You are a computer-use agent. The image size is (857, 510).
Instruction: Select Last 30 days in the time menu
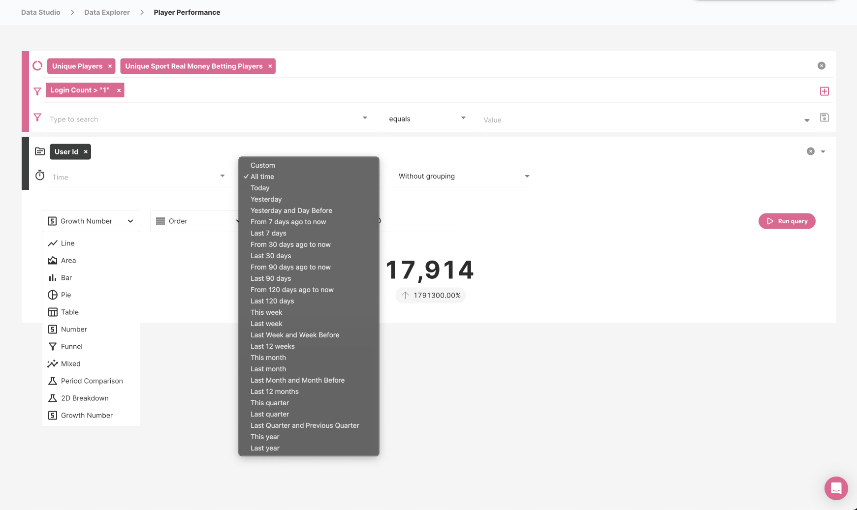[270, 256]
